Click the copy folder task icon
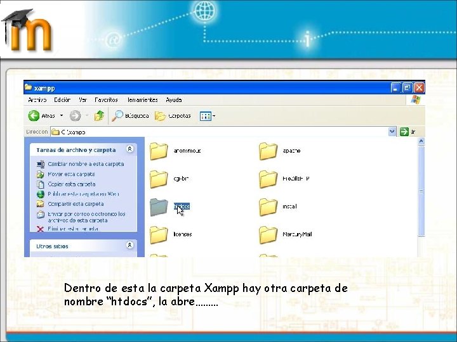This screenshot has height=342, width=457. click(x=41, y=184)
